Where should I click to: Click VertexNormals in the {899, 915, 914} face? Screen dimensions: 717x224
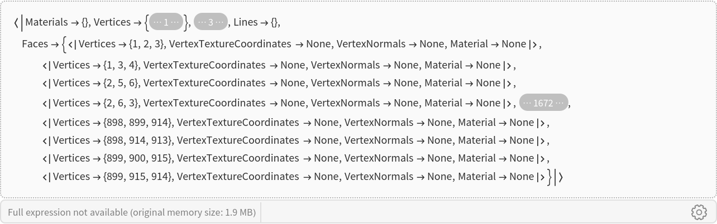click(379, 177)
